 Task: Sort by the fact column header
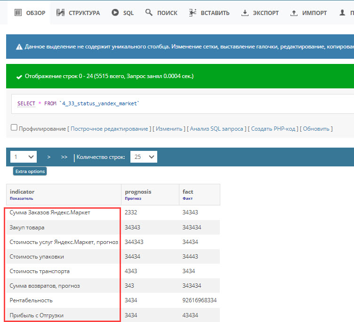point(188,192)
